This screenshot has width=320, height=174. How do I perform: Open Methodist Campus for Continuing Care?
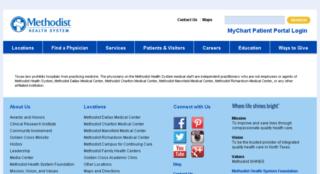click(x=118, y=144)
